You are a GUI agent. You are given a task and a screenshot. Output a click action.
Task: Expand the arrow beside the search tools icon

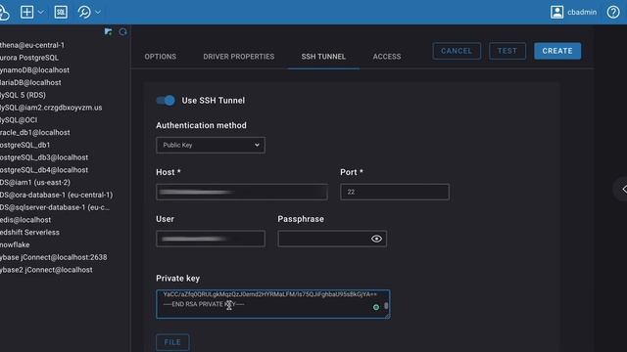point(98,12)
